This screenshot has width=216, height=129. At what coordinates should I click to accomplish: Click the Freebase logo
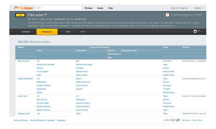tap(23, 8)
